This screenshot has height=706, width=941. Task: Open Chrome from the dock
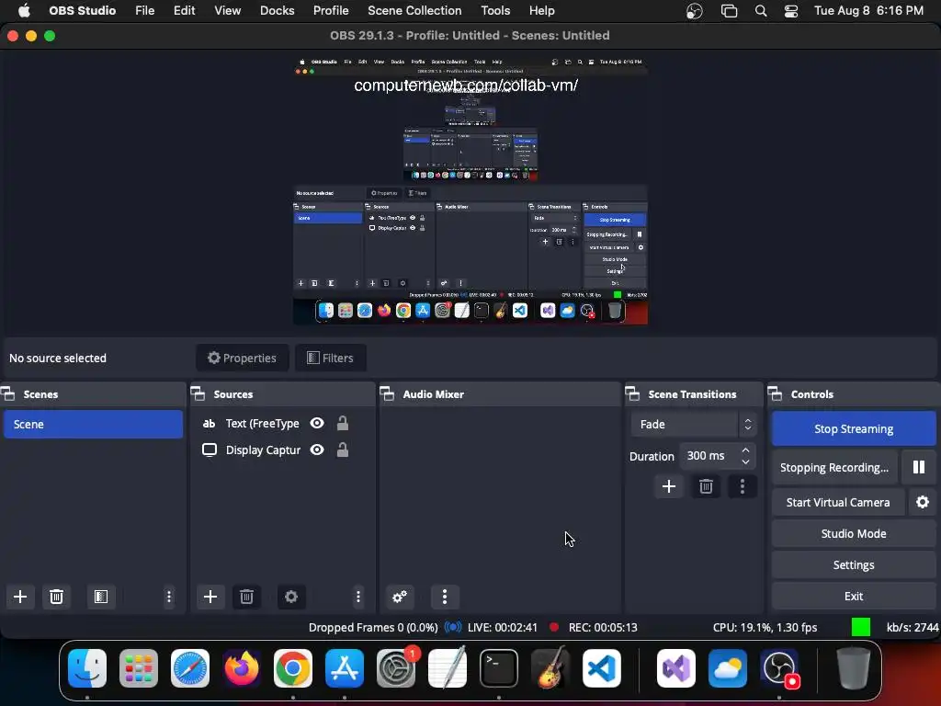293,668
